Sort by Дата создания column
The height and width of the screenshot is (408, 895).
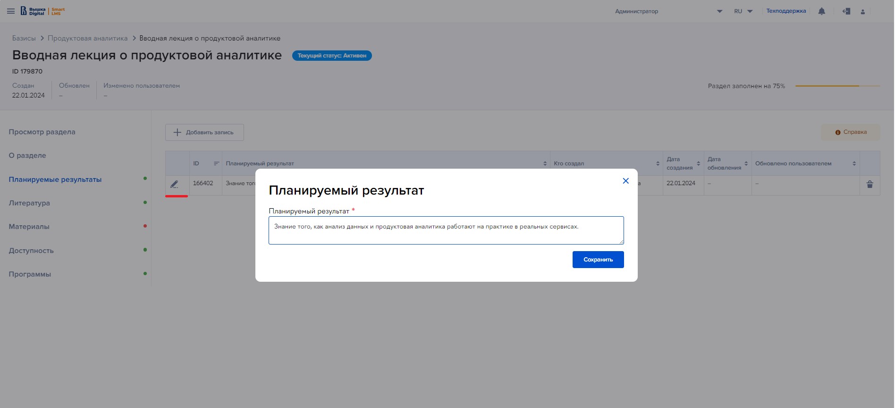[x=698, y=163]
